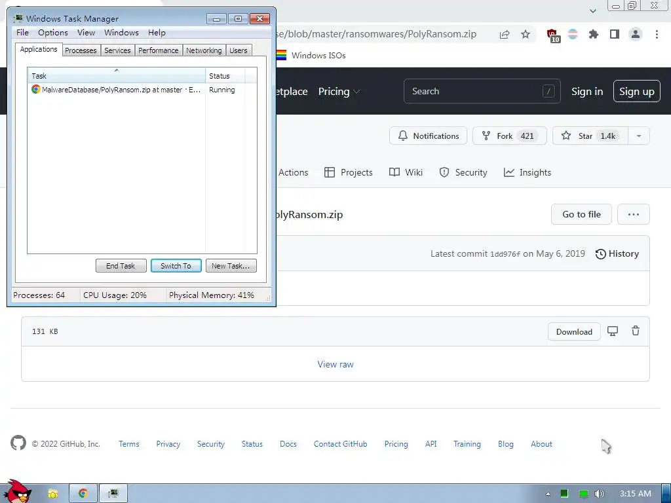Open the three-dots more options button
This screenshot has height=503, width=671.
click(634, 214)
